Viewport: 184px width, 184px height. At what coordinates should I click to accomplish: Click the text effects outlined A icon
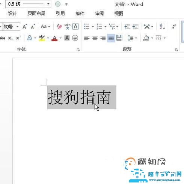click(x=30, y=38)
